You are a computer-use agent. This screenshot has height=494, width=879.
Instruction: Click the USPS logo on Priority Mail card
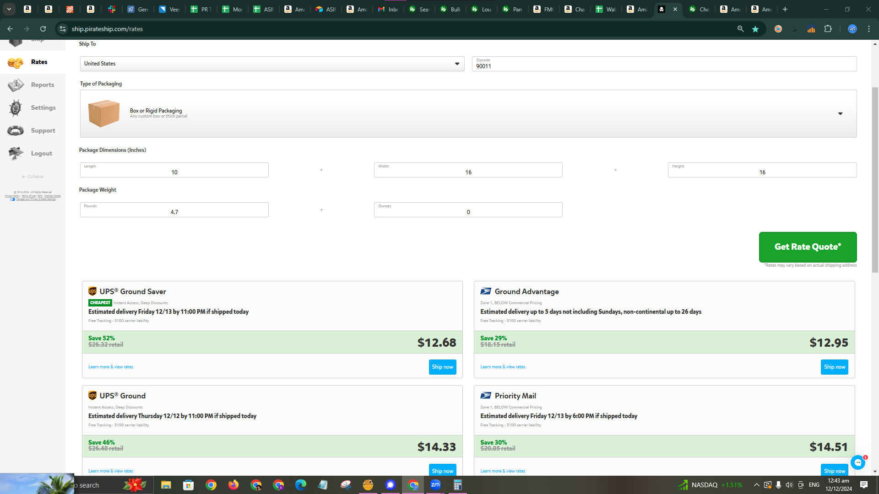click(486, 396)
